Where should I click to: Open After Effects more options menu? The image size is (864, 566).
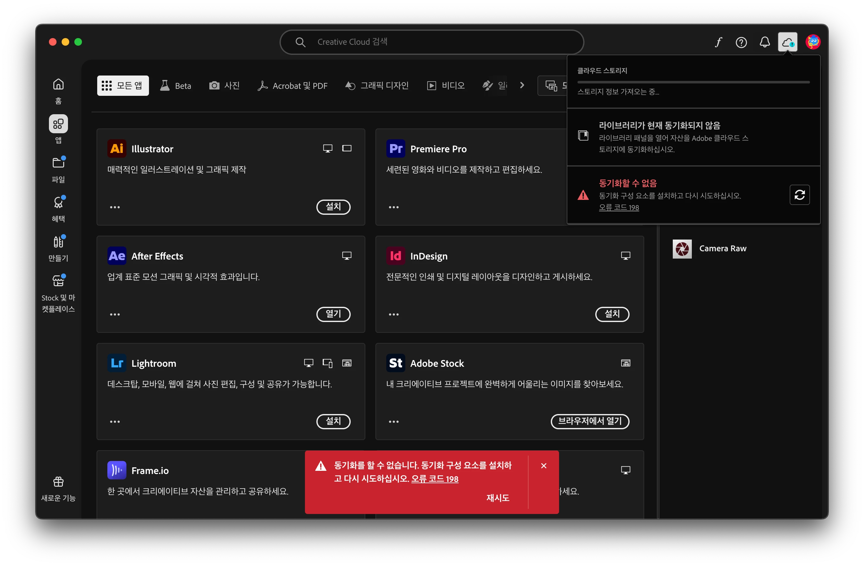click(115, 314)
